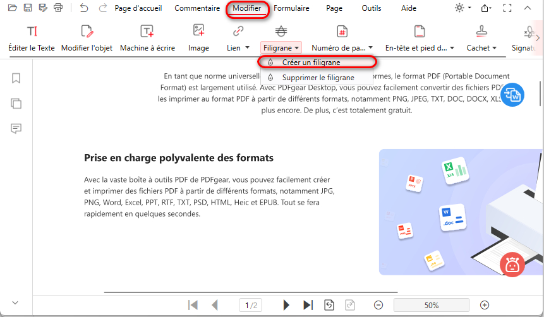Click the Lien chain icon

point(238,31)
